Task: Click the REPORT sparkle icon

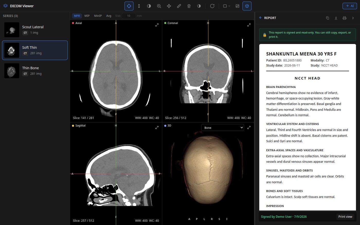Action: point(260,18)
